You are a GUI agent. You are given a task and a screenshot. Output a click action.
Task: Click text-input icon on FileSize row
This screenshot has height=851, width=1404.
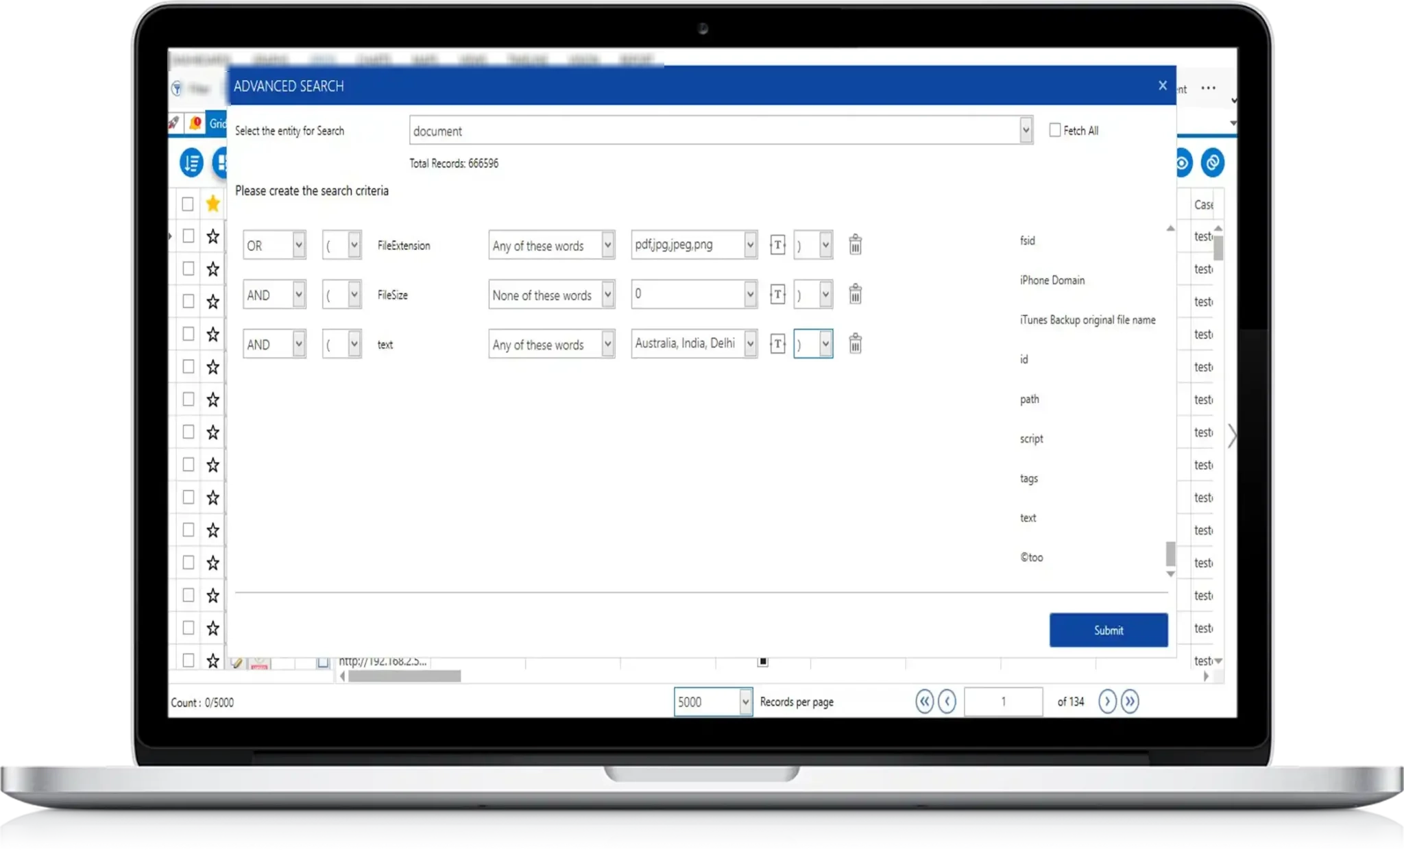click(777, 294)
